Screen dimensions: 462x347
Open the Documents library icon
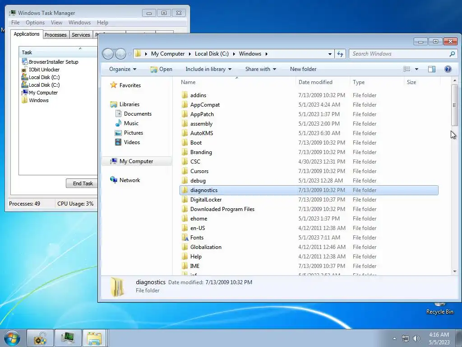tap(118, 113)
